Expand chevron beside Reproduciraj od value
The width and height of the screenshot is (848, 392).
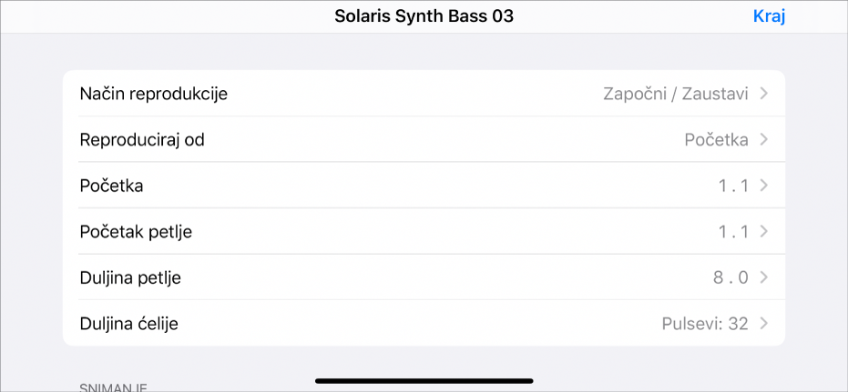coord(763,140)
